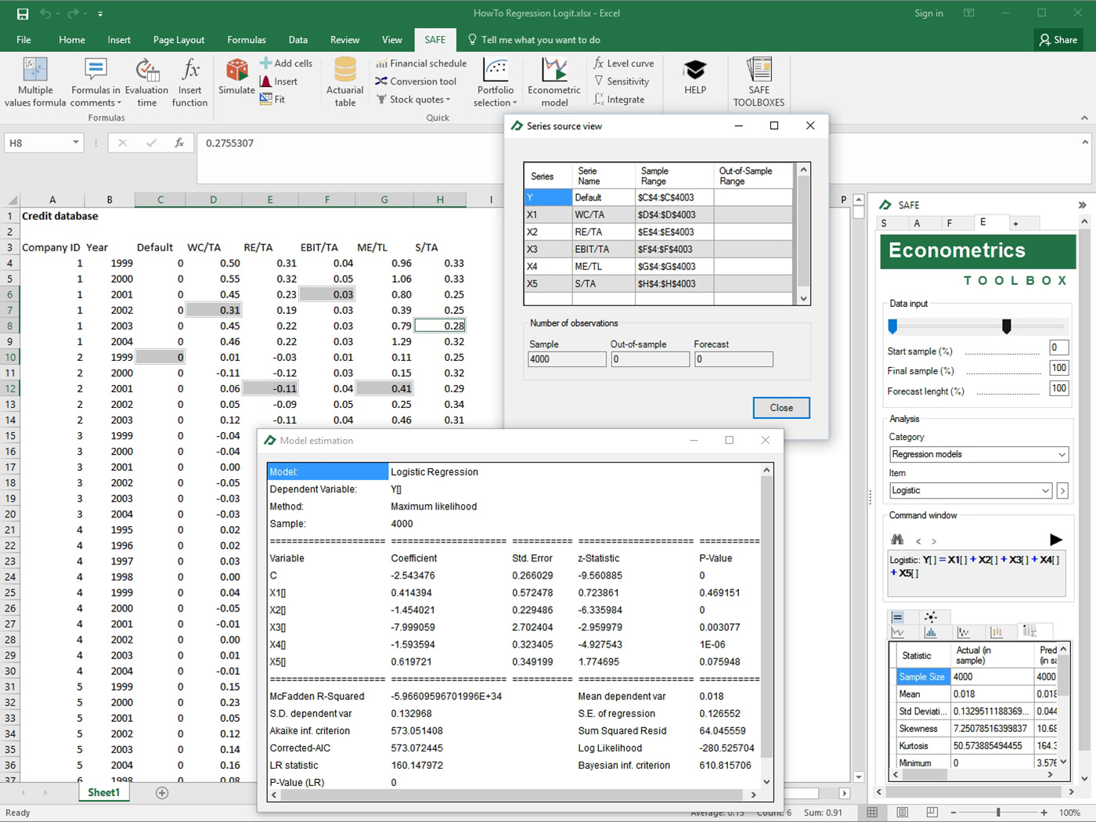Open the SAFE TOOLBOXES pane
The height and width of the screenshot is (822, 1096).
[759, 82]
